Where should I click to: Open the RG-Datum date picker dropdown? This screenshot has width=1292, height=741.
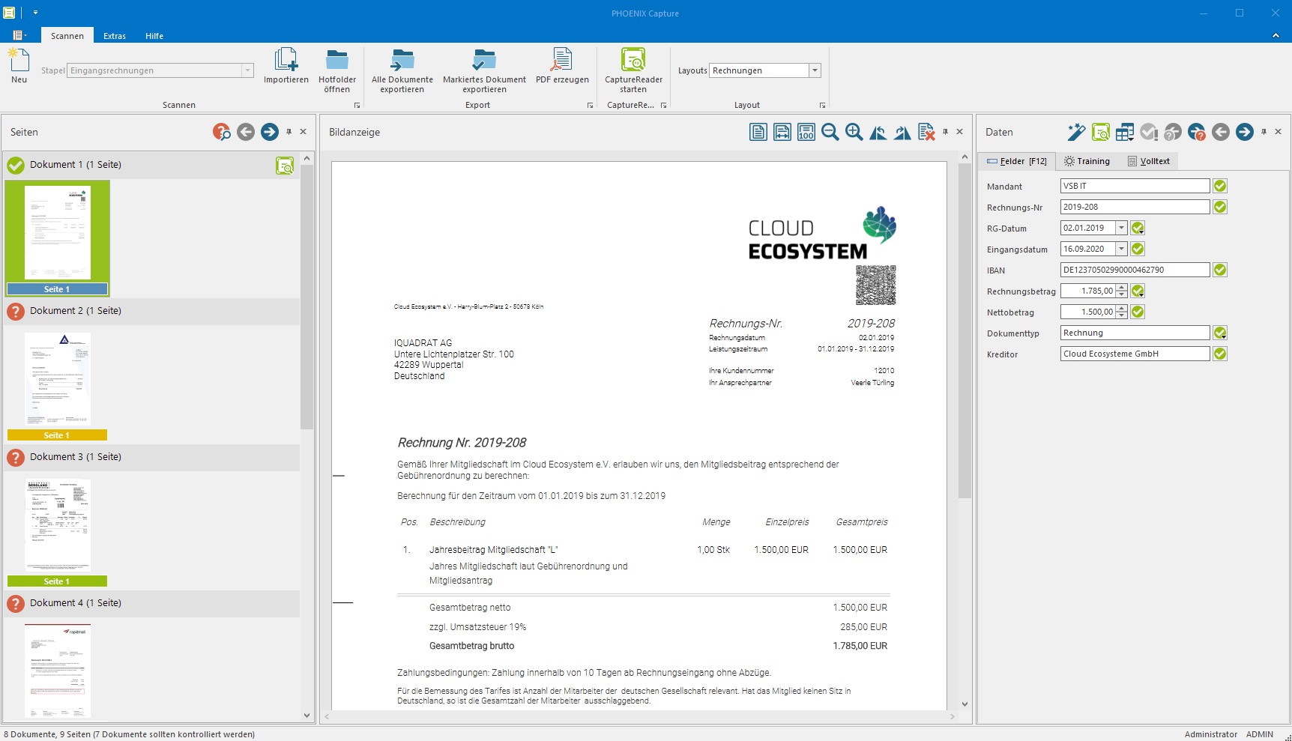(1121, 228)
